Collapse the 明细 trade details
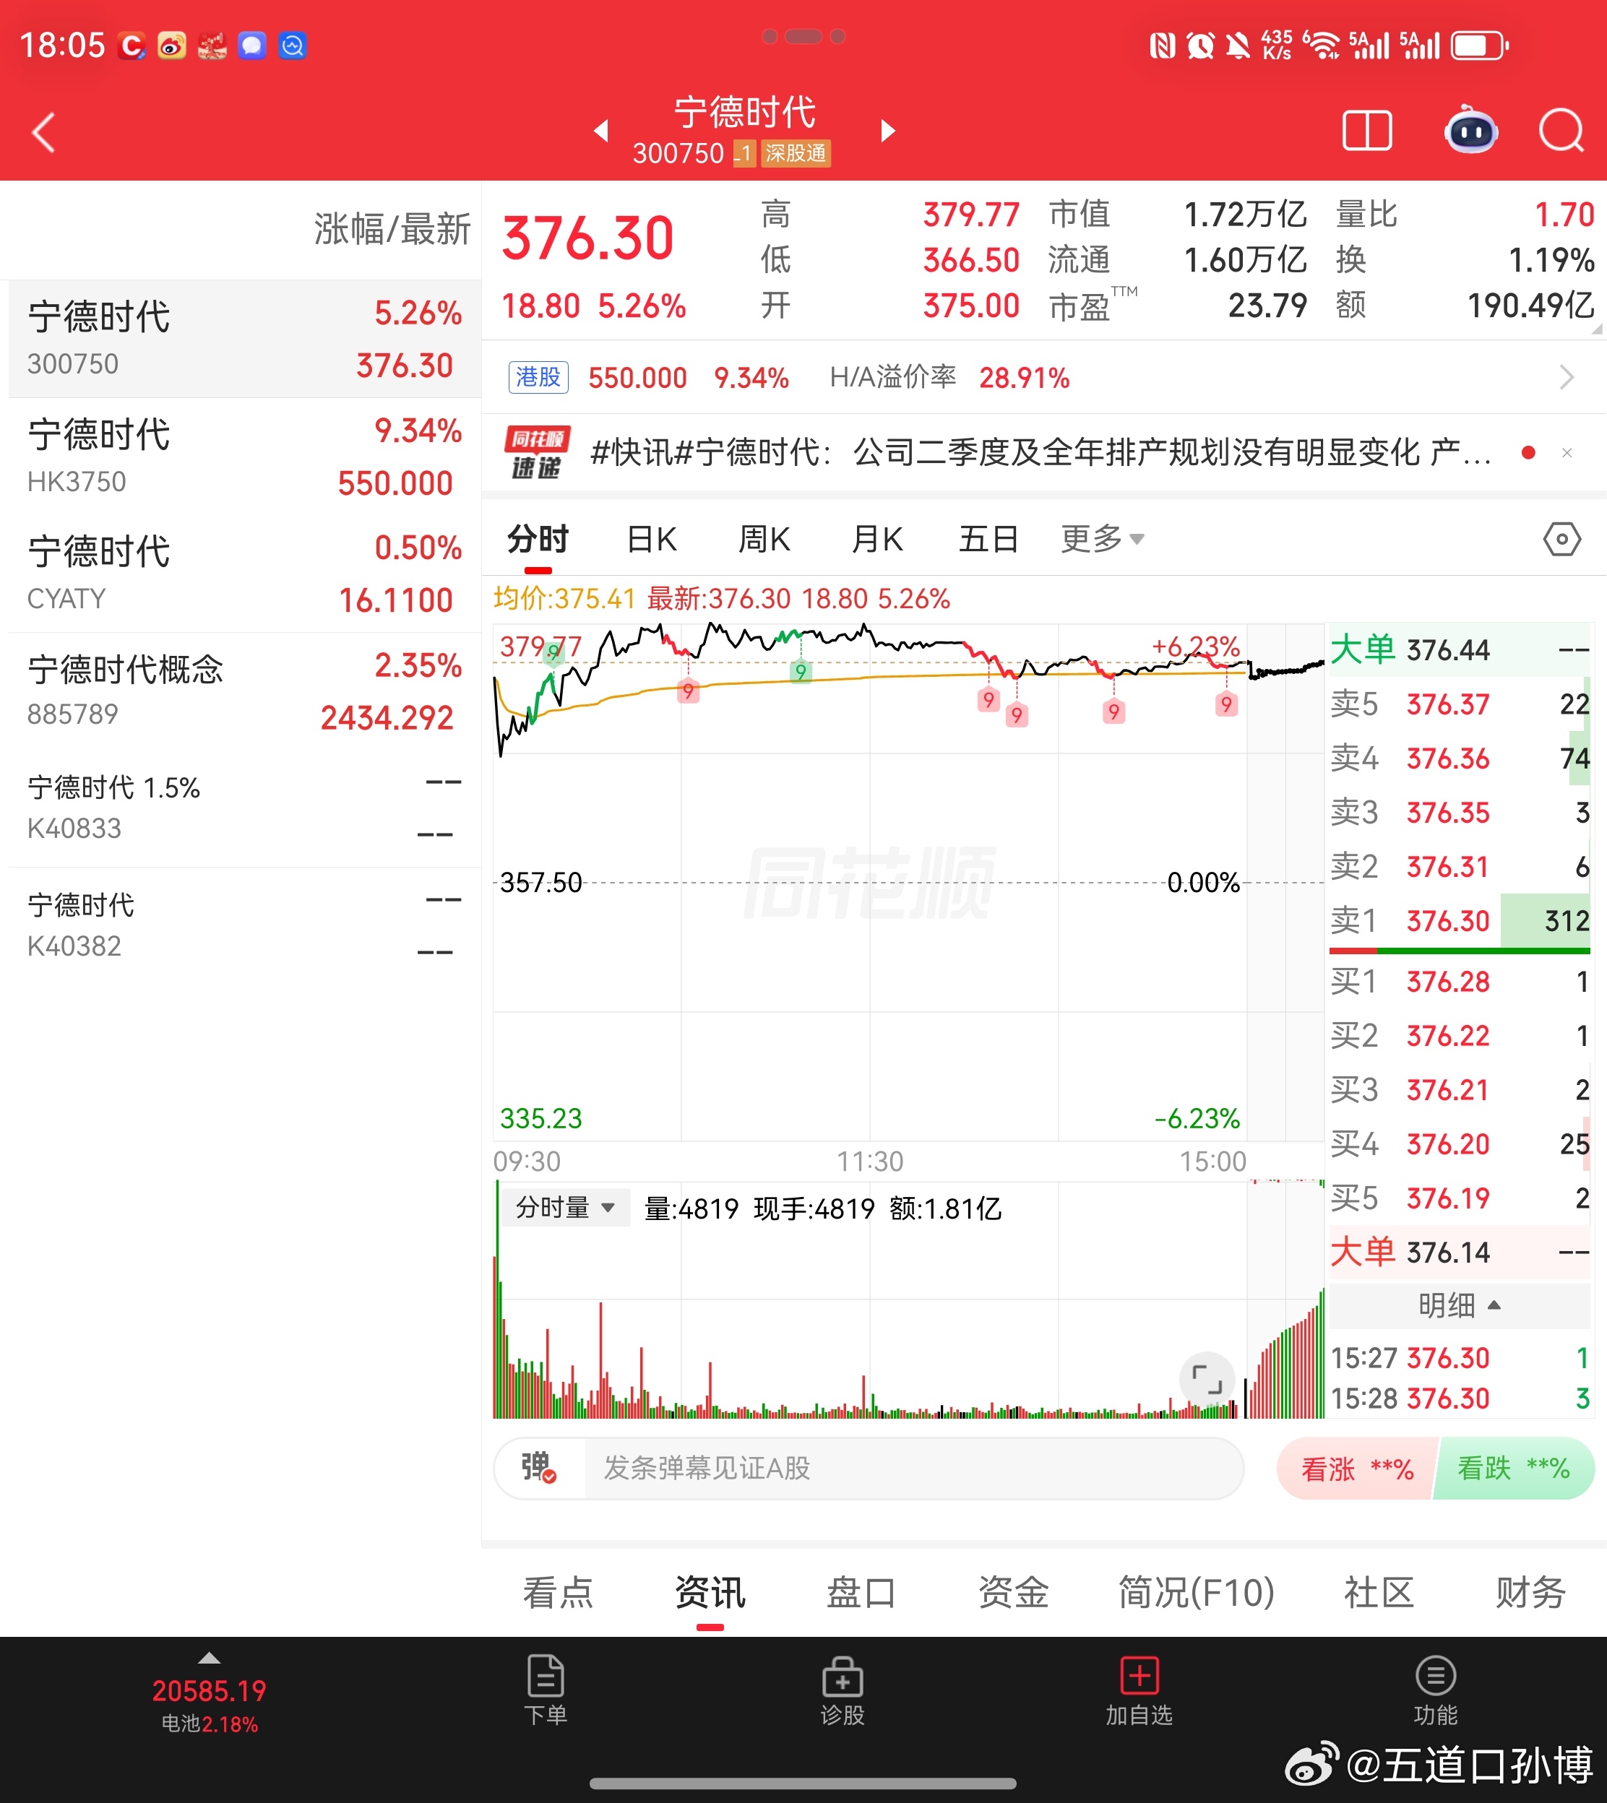Screen dimensions: 1607x1803 (1459, 1305)
